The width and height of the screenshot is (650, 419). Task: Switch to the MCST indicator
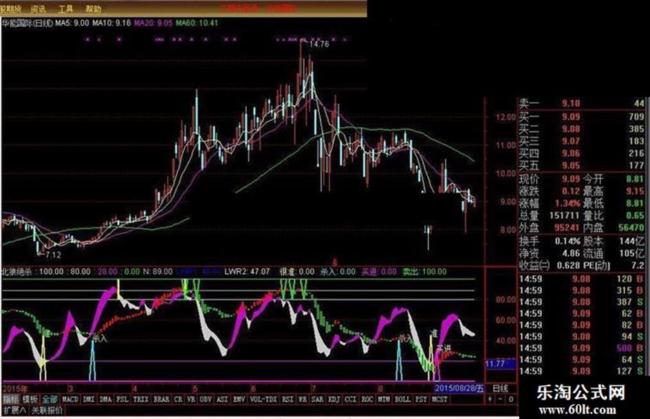[440, 399]
